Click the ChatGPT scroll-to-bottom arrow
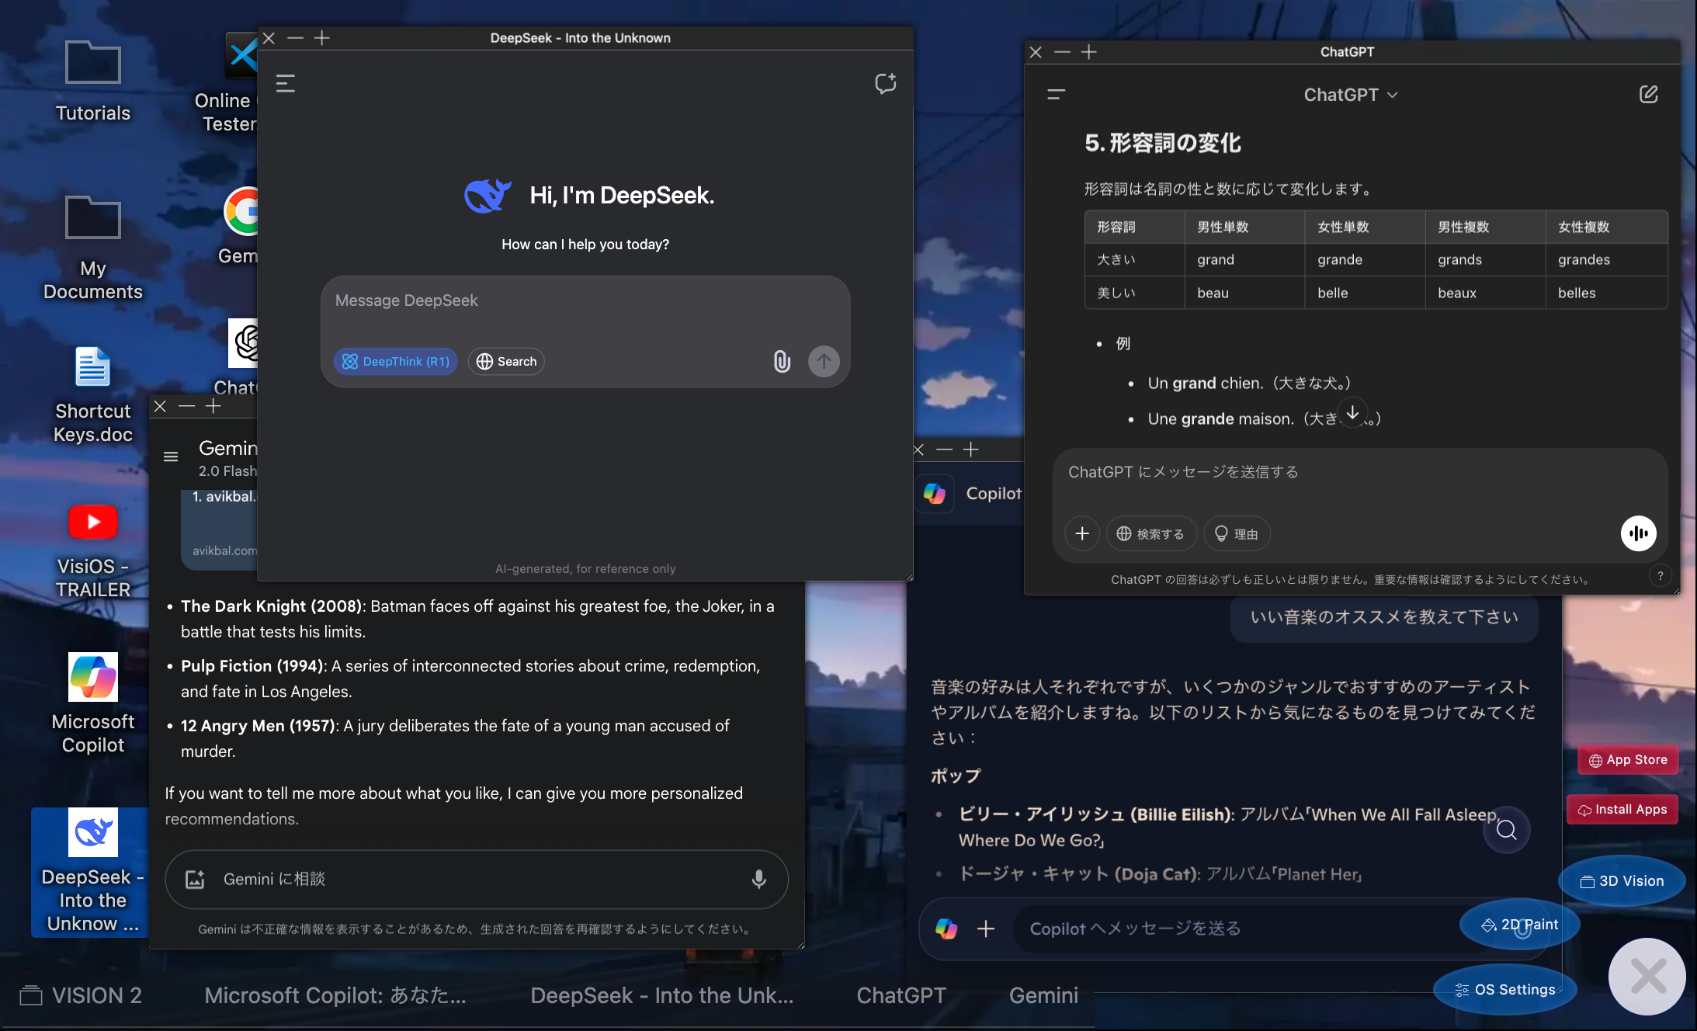The width and height of the screenshot is (1697, 1031). 1352,413
